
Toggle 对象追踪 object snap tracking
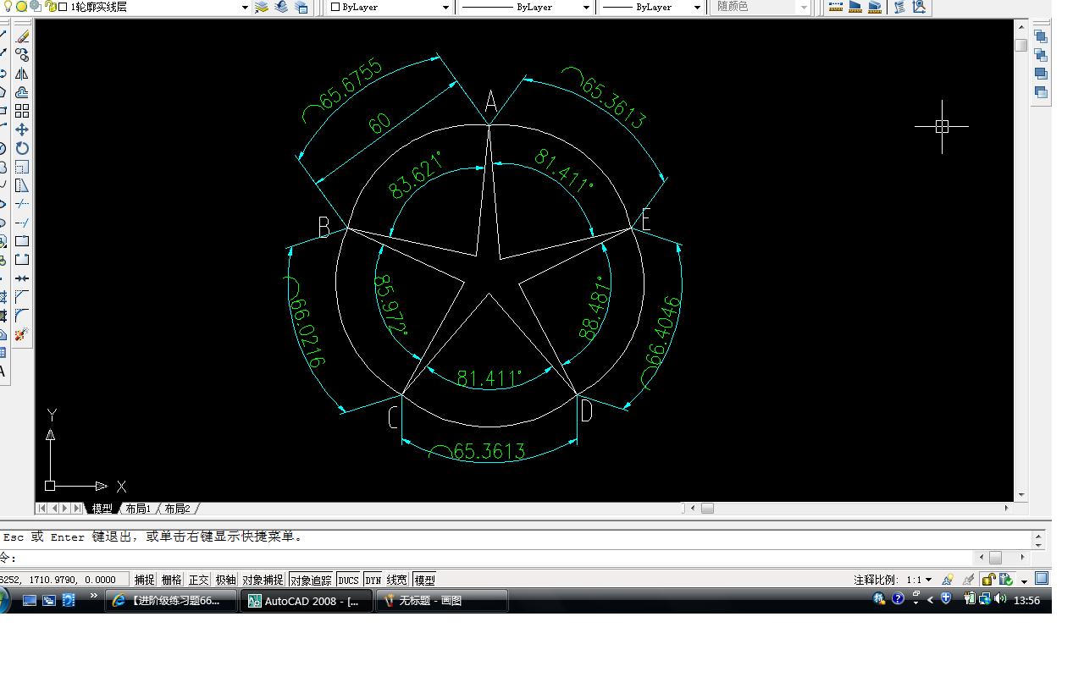[311, 580]
